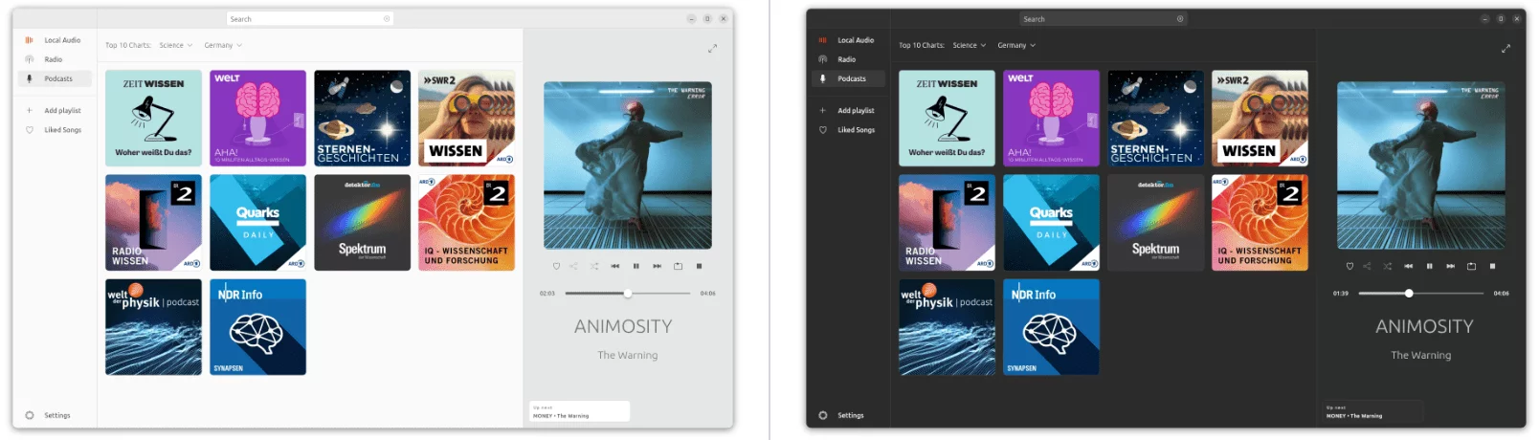1539x440 pixels.
Task: Open NDR Info Synapsen podcast, light window
Action: tap(258, 327)
